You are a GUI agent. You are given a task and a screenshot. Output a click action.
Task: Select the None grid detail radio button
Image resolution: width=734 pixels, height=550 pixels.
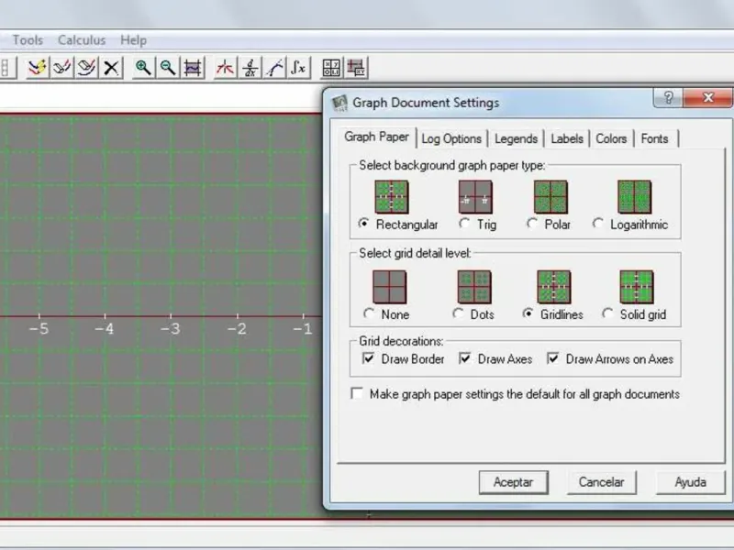[x=369, y=313]
